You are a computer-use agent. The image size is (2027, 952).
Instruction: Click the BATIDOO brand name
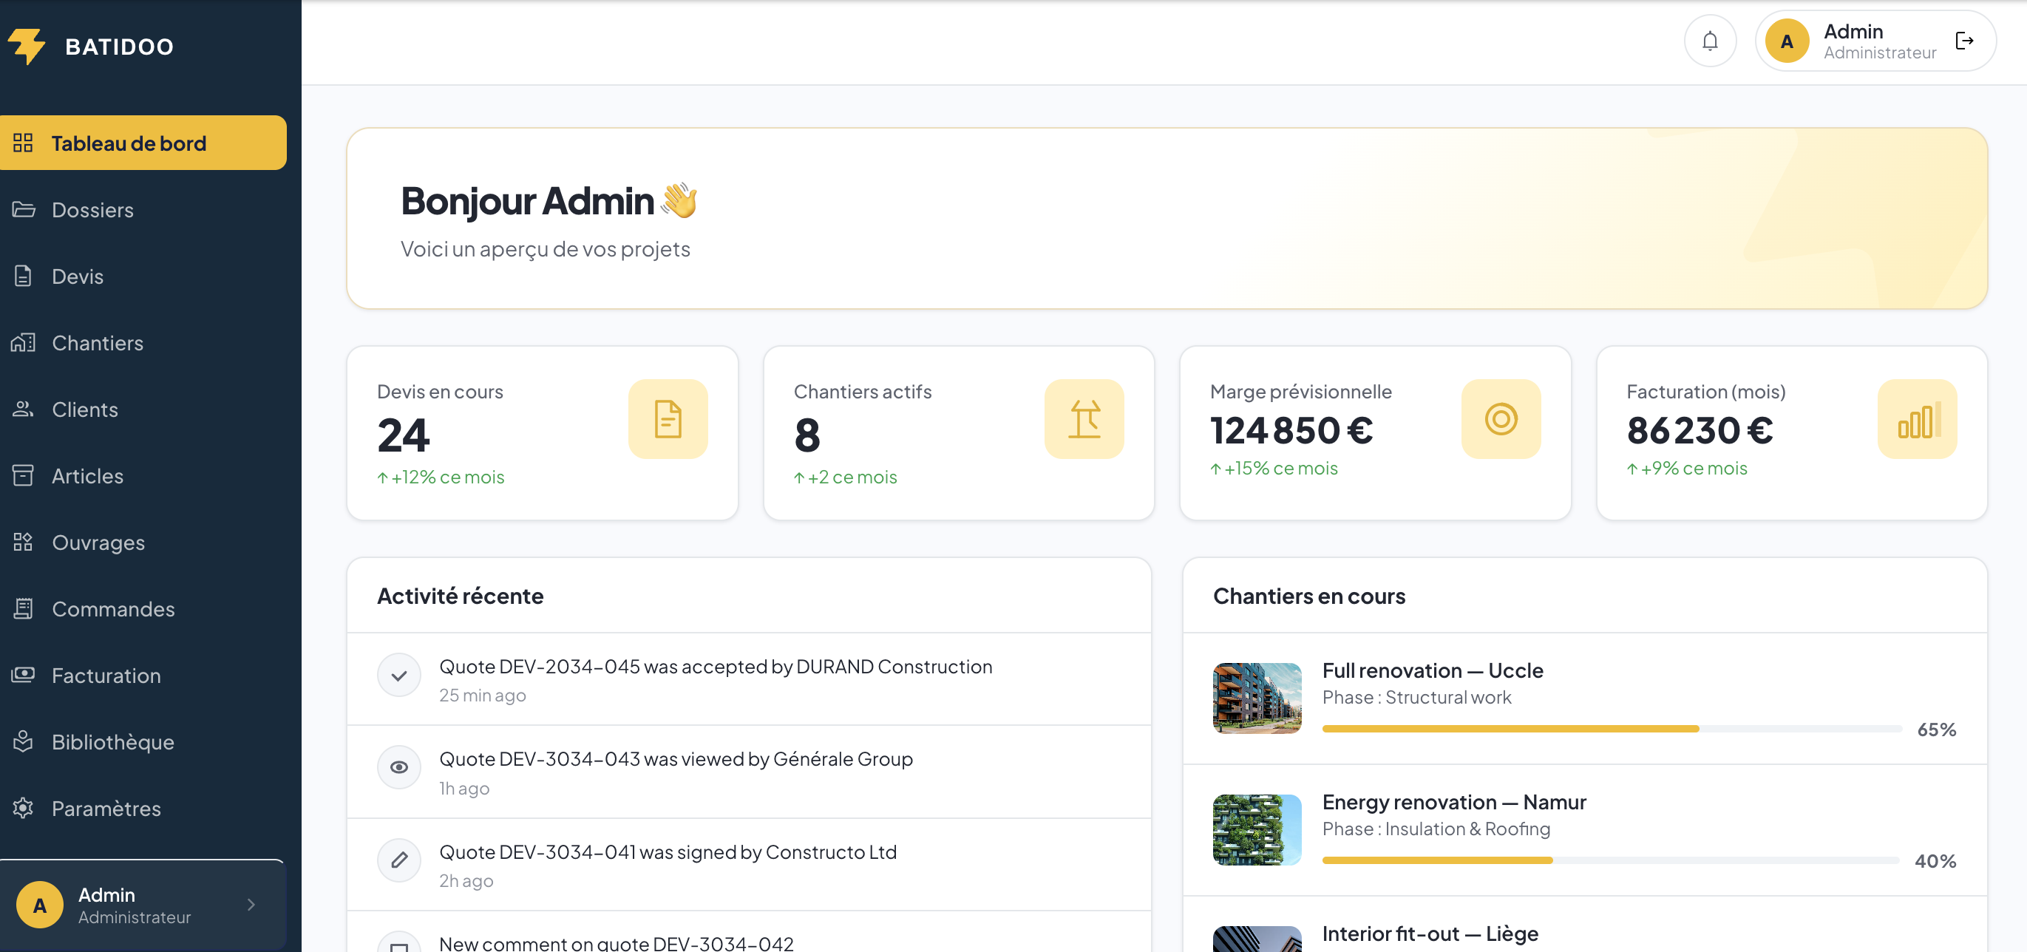pyautogui.click(x=120, y=47)
